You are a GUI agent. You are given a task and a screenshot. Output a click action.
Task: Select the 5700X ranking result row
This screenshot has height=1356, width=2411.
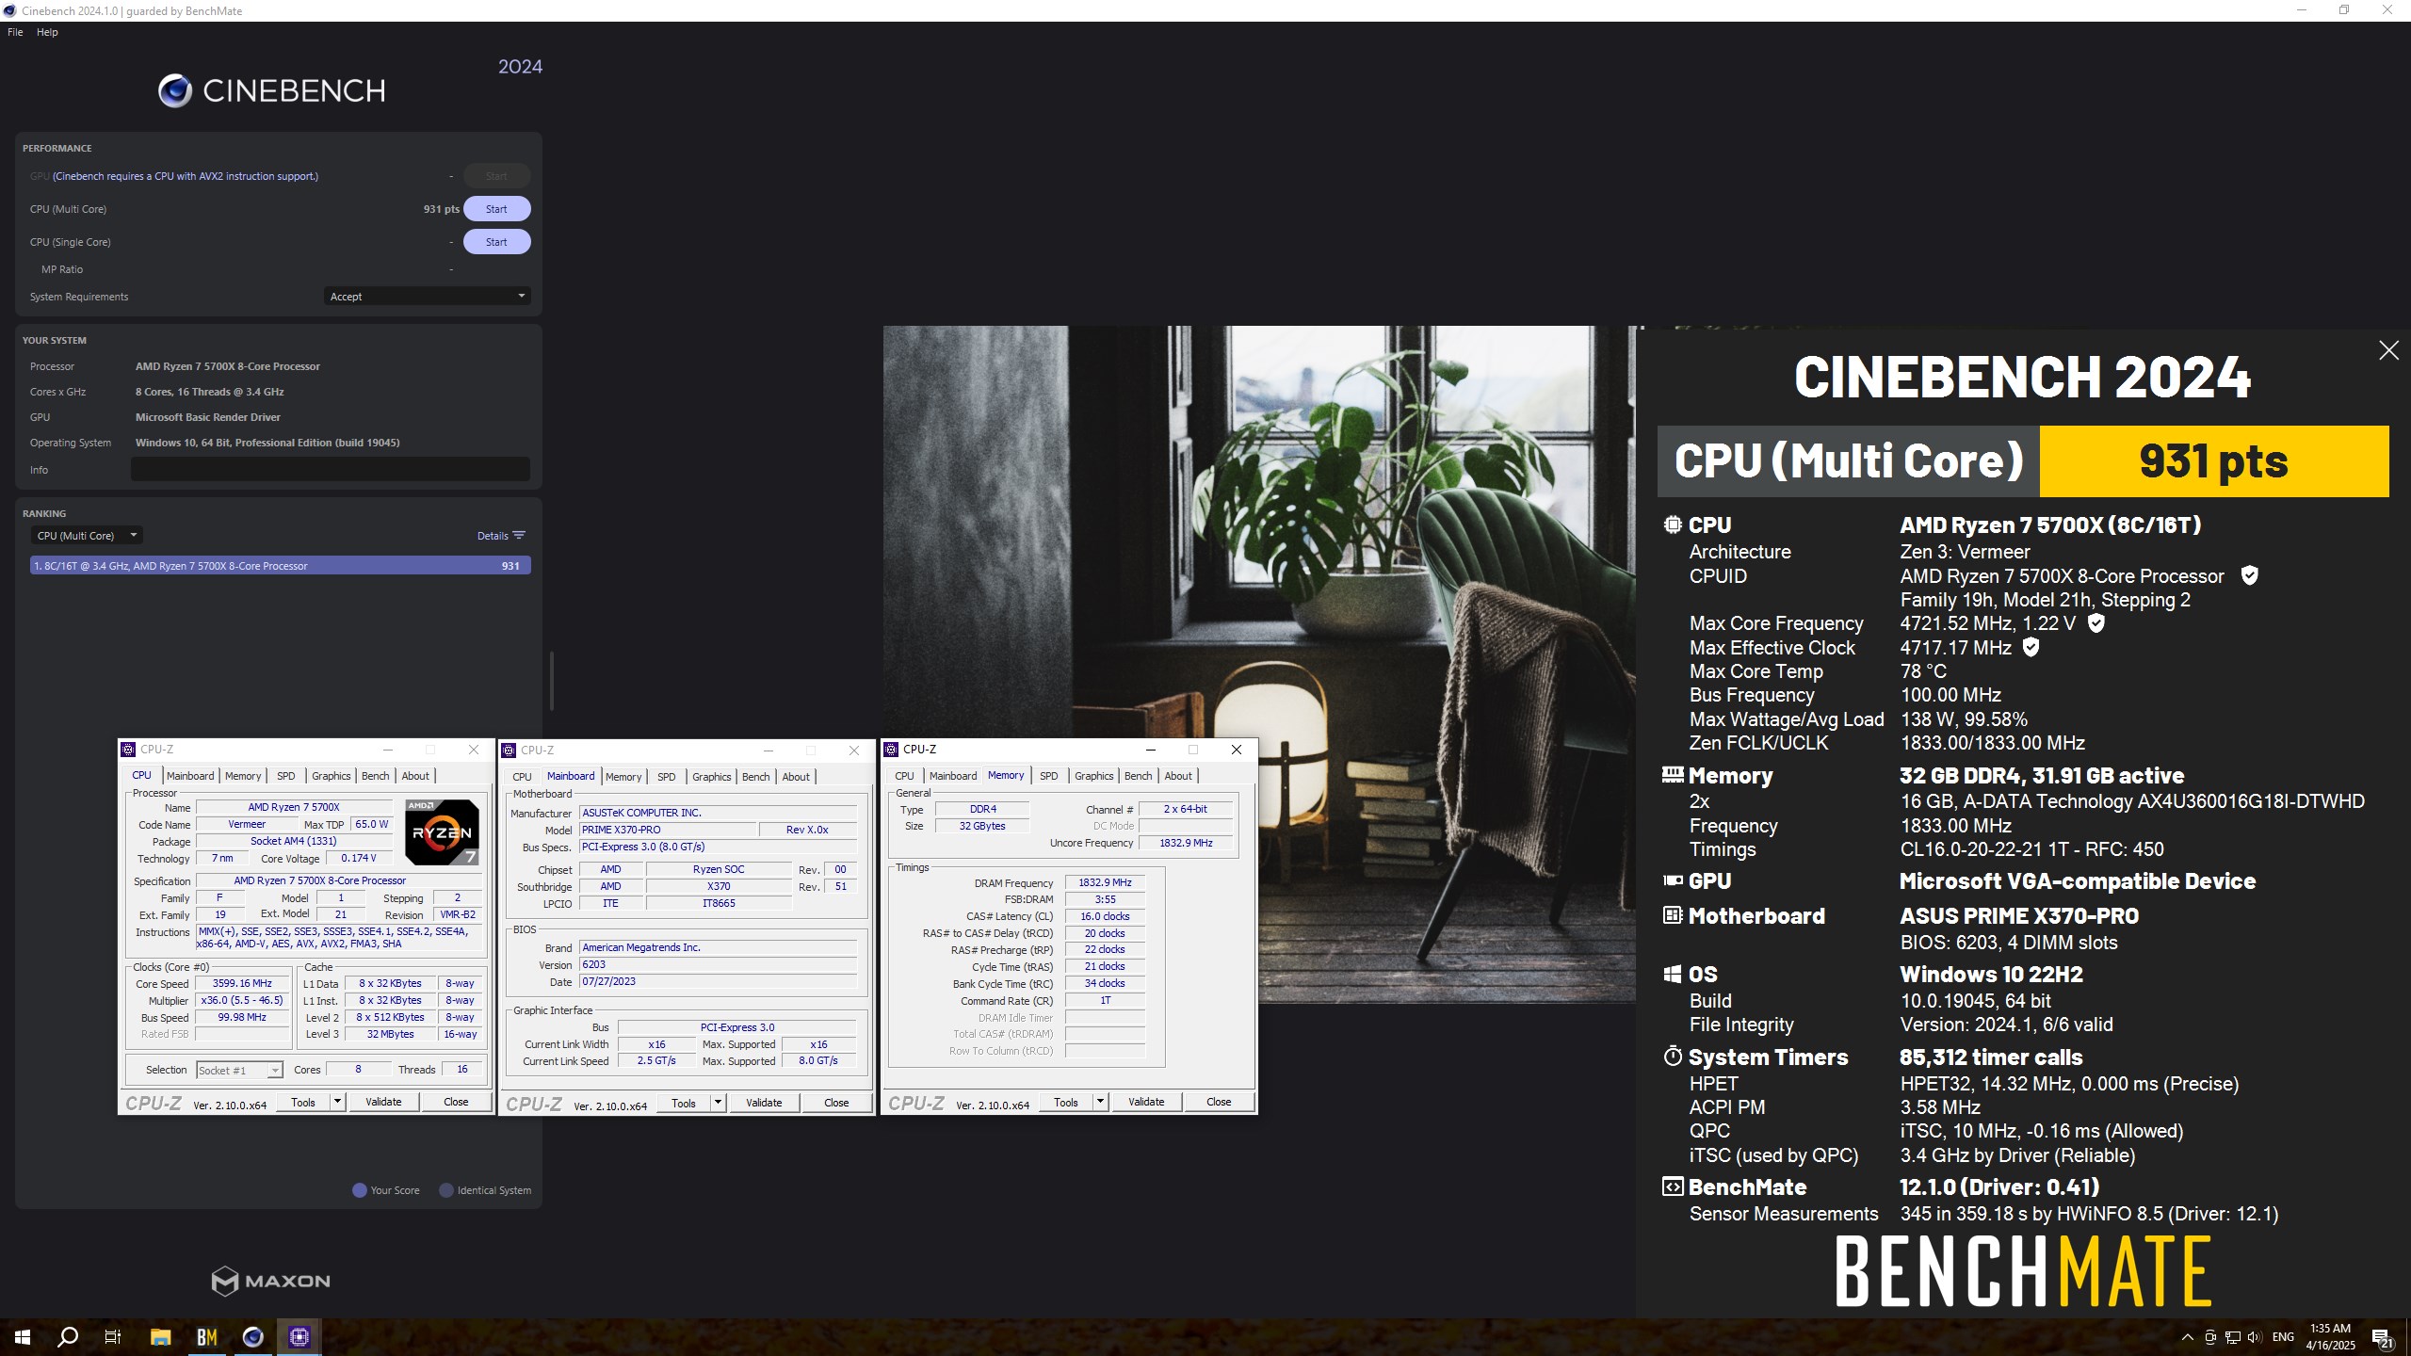[280, 566]
